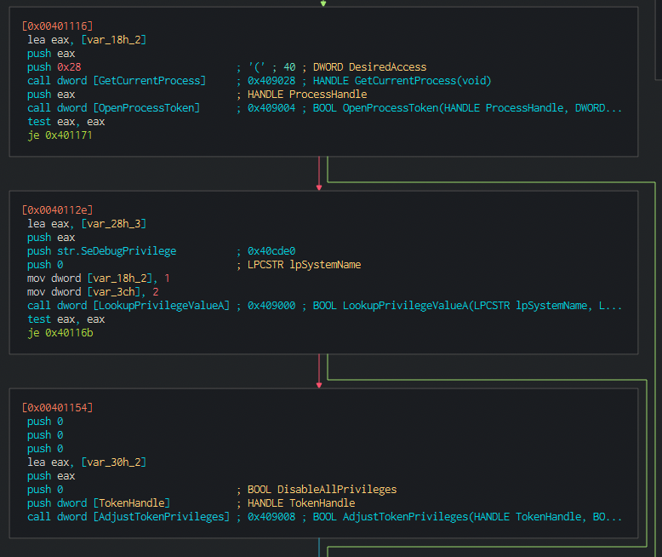662x557 pixels.
Task: Click the push 0x28 instruction
Action: pyautogui.click(x=54, y=67)
